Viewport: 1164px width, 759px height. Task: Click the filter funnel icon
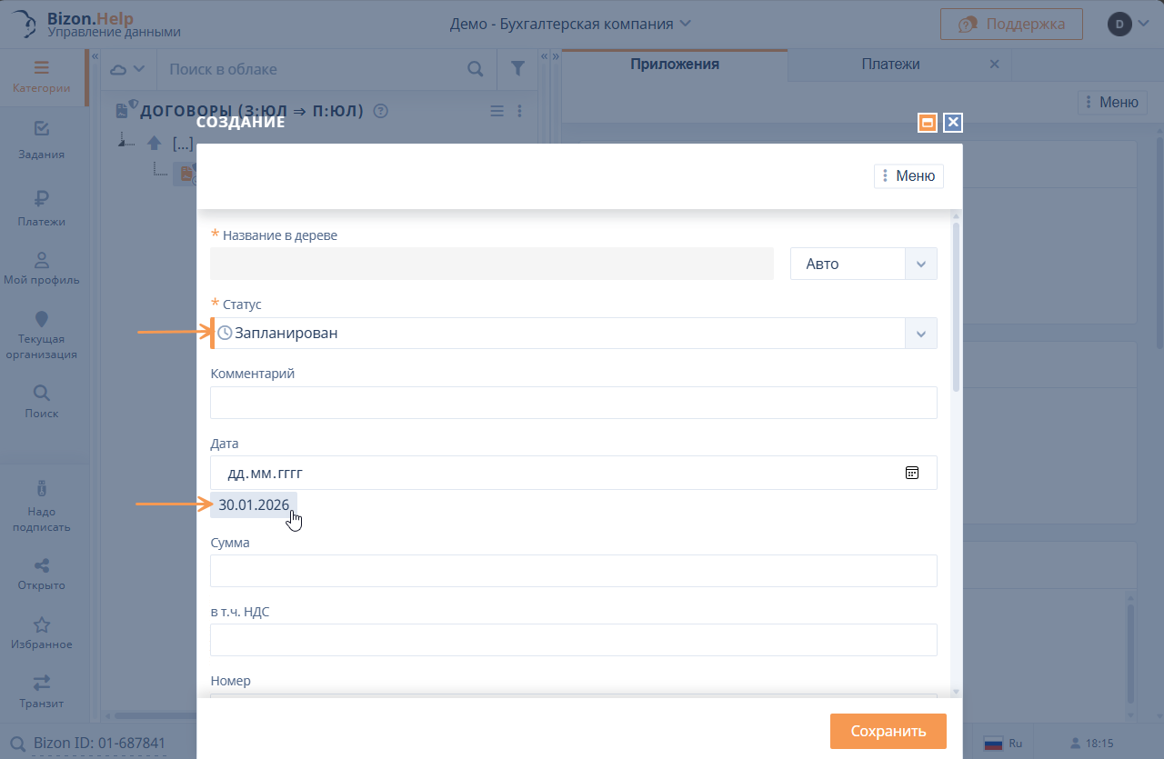pyautogui.click(x=517, y=69)
